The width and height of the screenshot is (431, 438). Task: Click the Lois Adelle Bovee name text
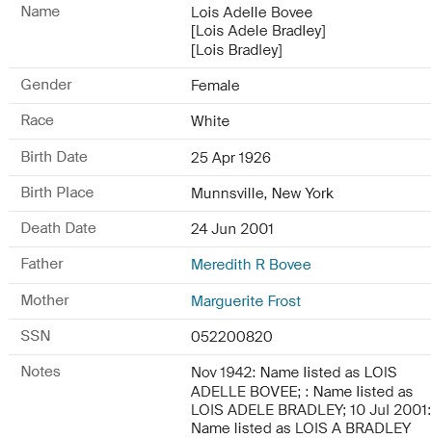252,13
